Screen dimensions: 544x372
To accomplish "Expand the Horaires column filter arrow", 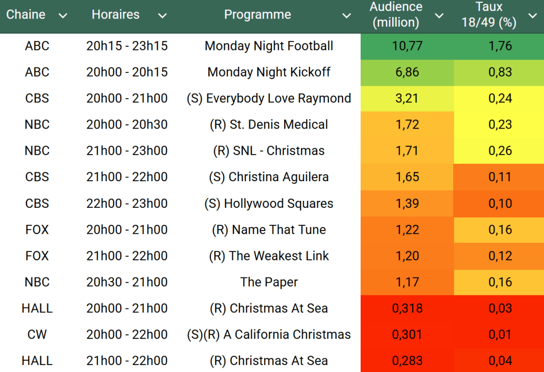I will click(162, 15).
